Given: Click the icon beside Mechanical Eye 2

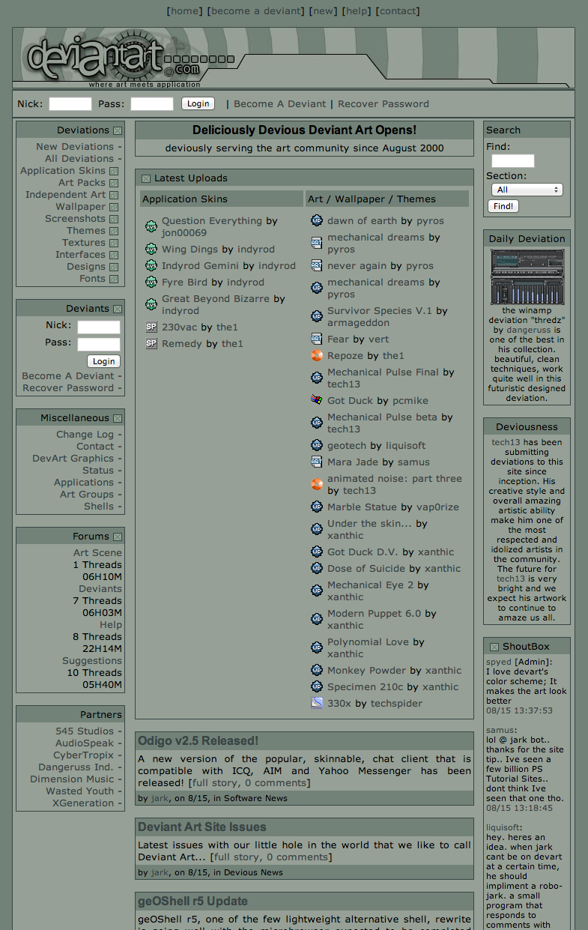Looking at the screenshot, I should click(x=317, y=591).
